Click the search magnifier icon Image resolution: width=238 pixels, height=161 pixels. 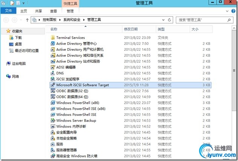pyautogui.click(x=229, y=20)
